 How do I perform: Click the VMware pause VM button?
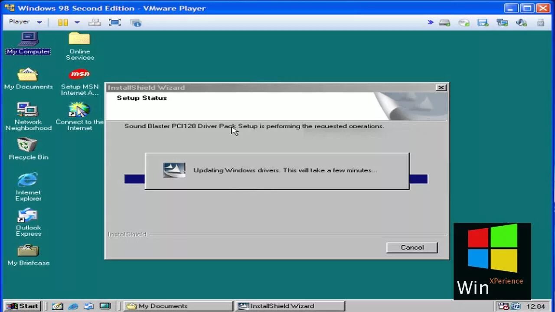63,22
